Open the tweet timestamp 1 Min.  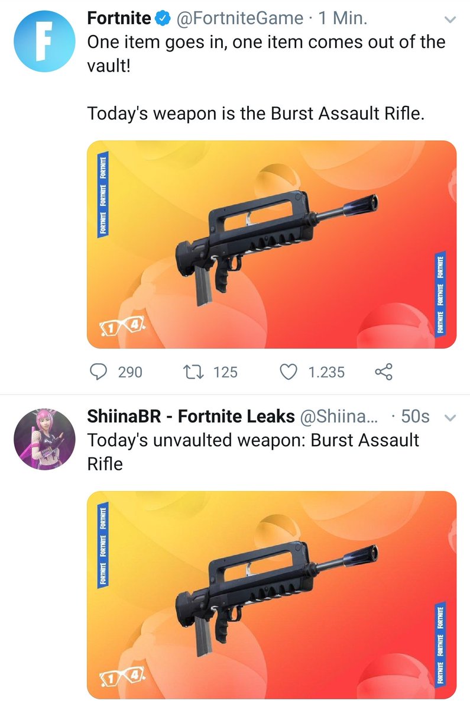coord(342,19)
